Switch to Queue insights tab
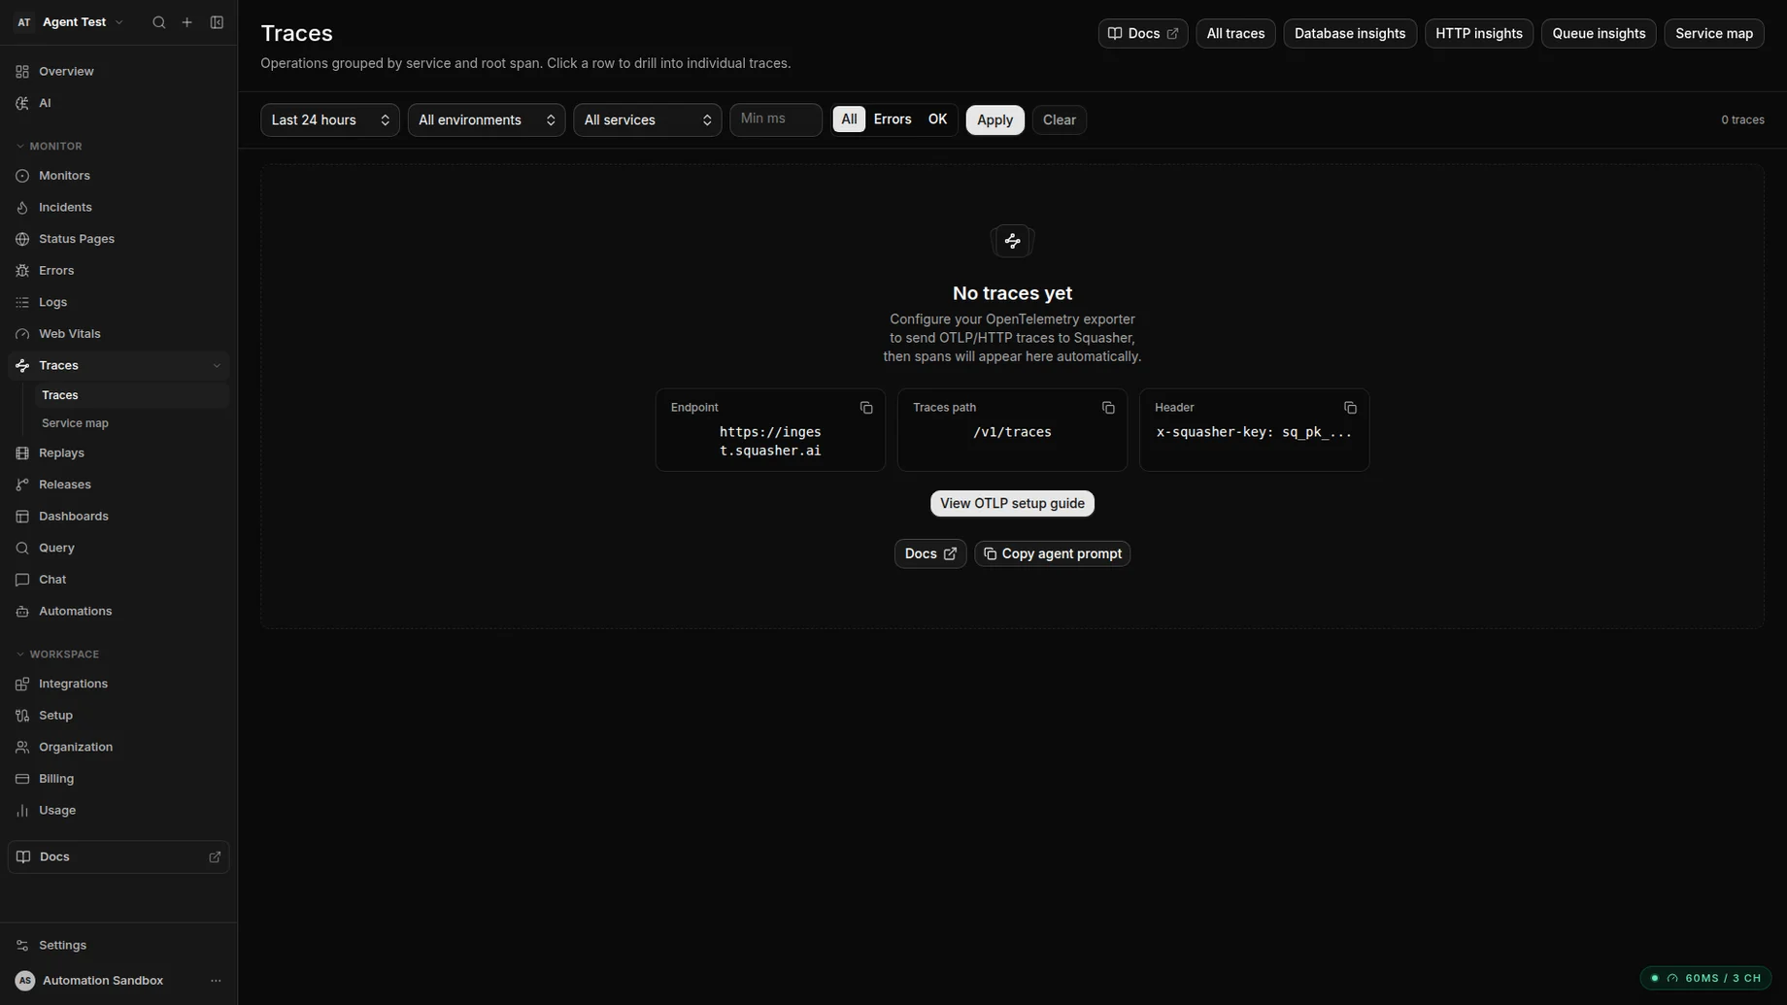The image size is (1787, 1005). click(x=1599, y=34)
